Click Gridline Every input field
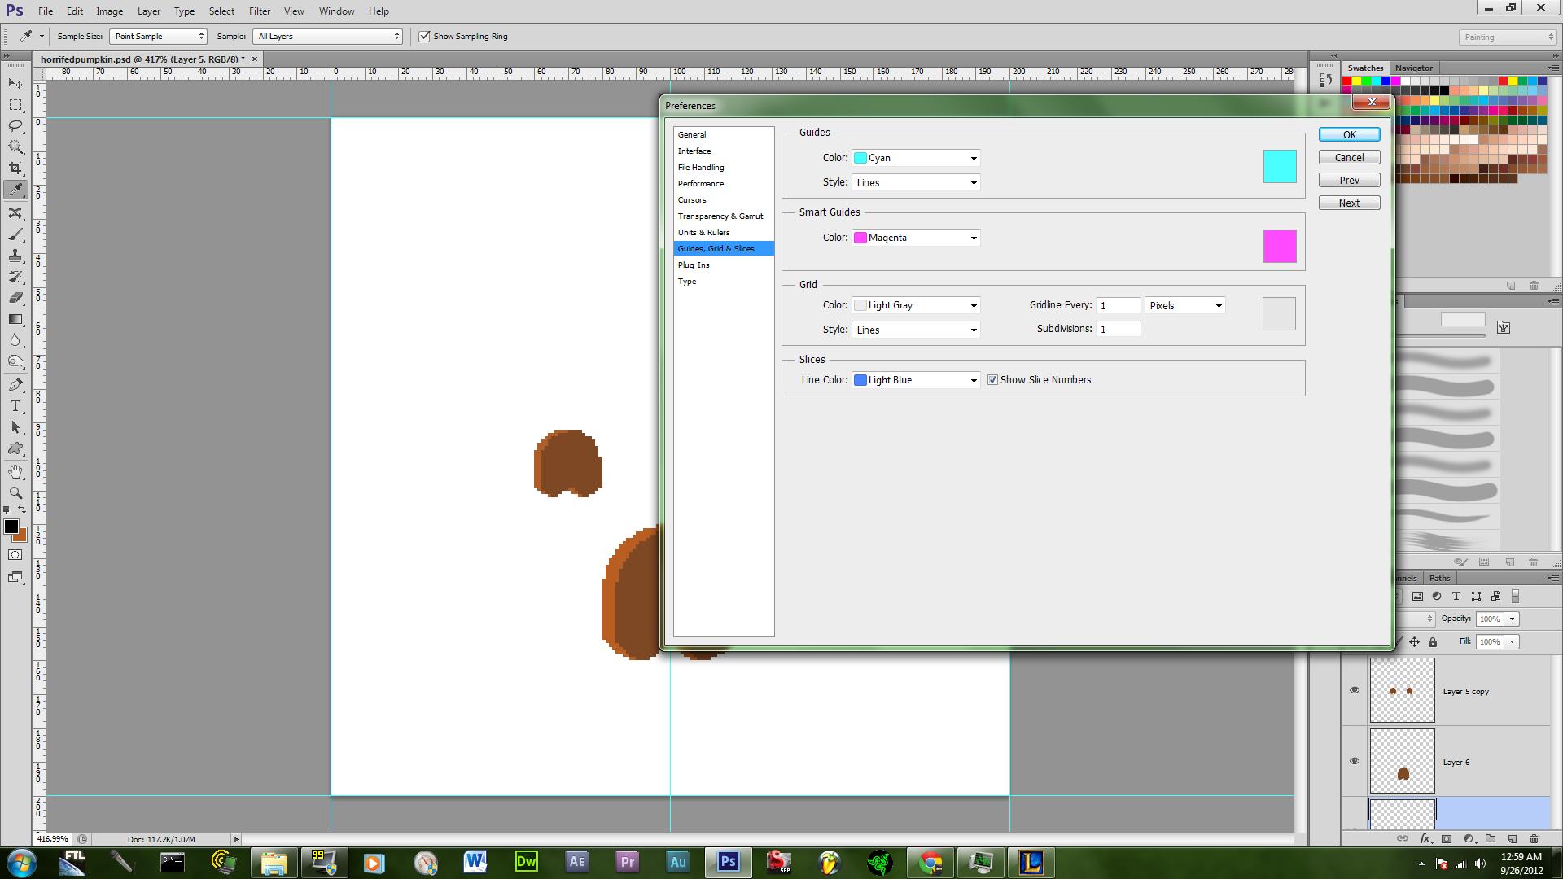The width and height of the screenshot is (1563, 879). pyautogui.click(x=1118, y=305)
